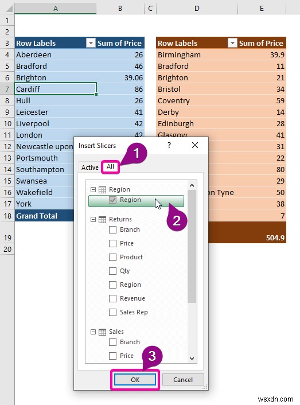The width and height of the screenshot is (300, 405).
Task: Select column B header
Action: [x=120, y=8]
